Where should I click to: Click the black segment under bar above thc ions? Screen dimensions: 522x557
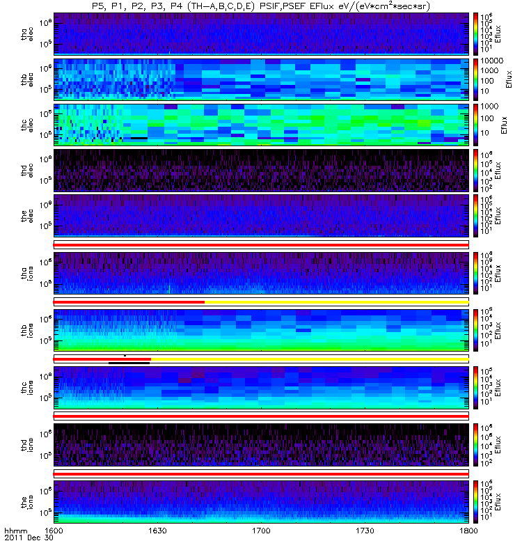[x=129, y=363]
